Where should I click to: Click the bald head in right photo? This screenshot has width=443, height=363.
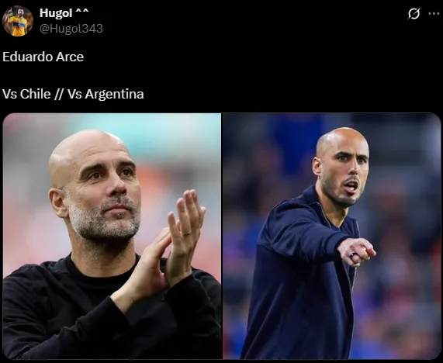pyautogui.click(x=341, y=140)
